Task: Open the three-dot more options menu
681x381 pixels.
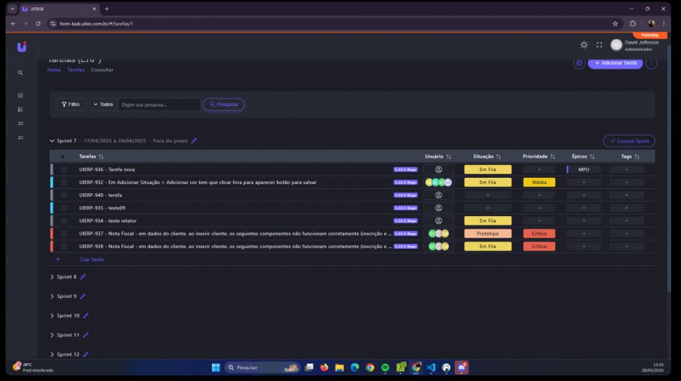Action: tap(651, 63)
